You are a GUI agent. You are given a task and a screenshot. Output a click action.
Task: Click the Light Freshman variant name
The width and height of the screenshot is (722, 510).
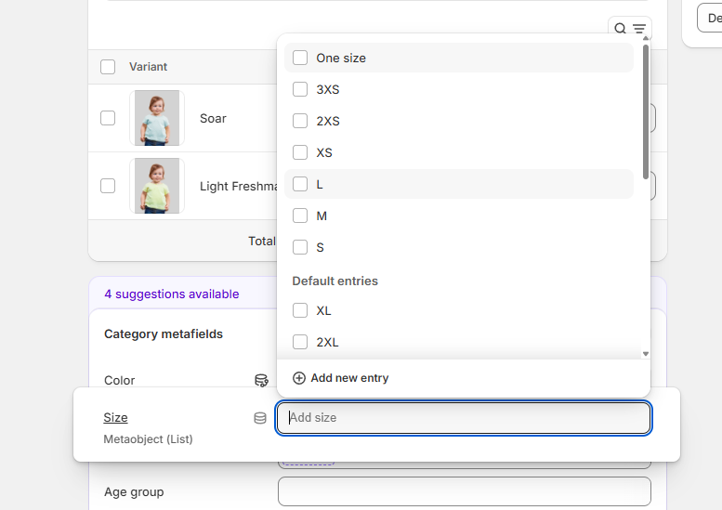pos(238,187)
